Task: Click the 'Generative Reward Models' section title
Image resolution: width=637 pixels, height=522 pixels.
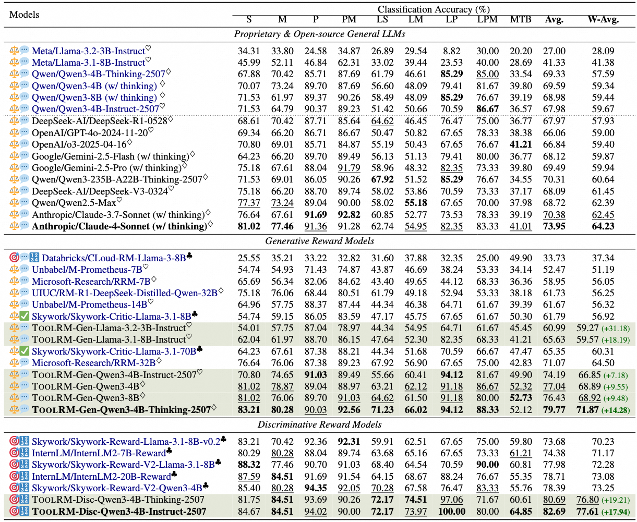Action: pos(319,241)
